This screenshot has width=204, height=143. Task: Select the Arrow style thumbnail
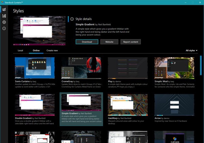click(174, 105)
